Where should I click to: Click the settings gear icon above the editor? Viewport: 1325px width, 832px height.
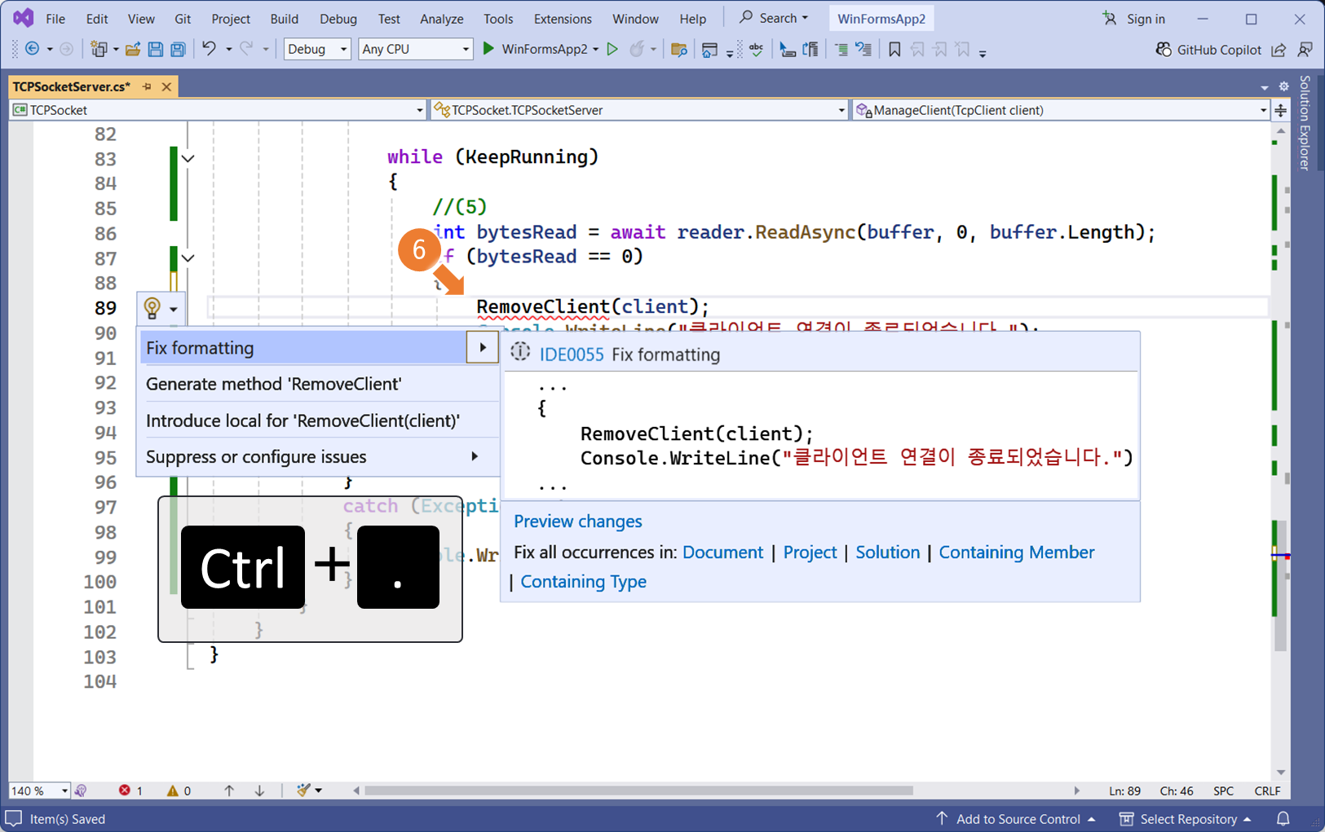click(1283, 86)
